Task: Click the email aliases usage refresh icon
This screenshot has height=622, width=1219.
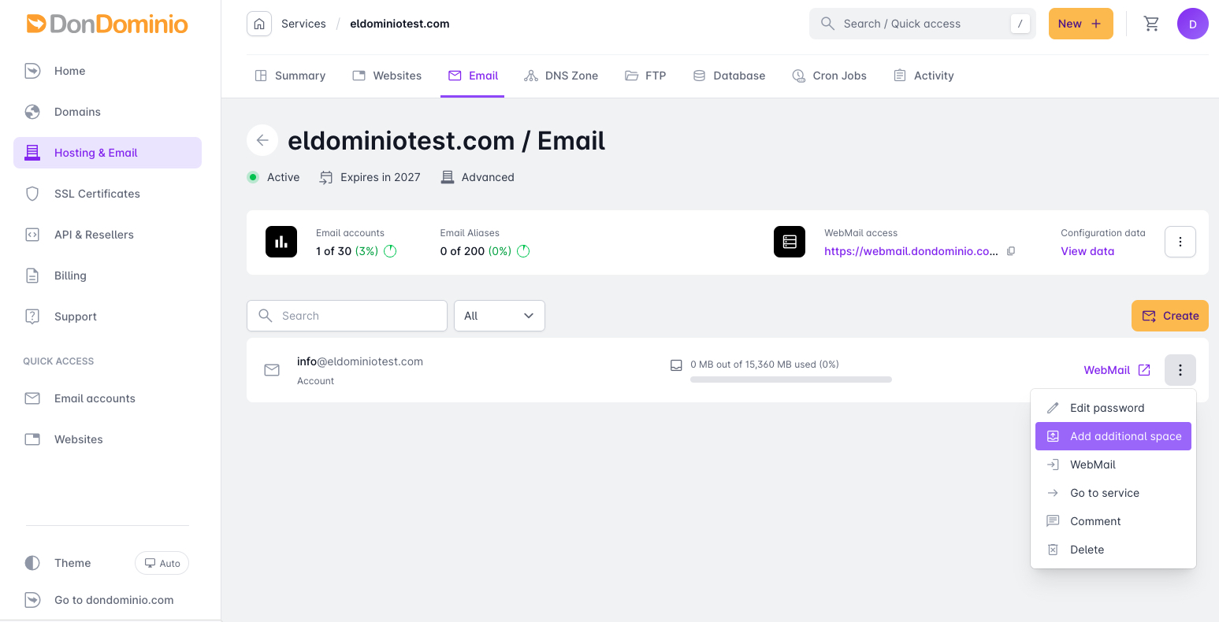Action: click(523, 251)
